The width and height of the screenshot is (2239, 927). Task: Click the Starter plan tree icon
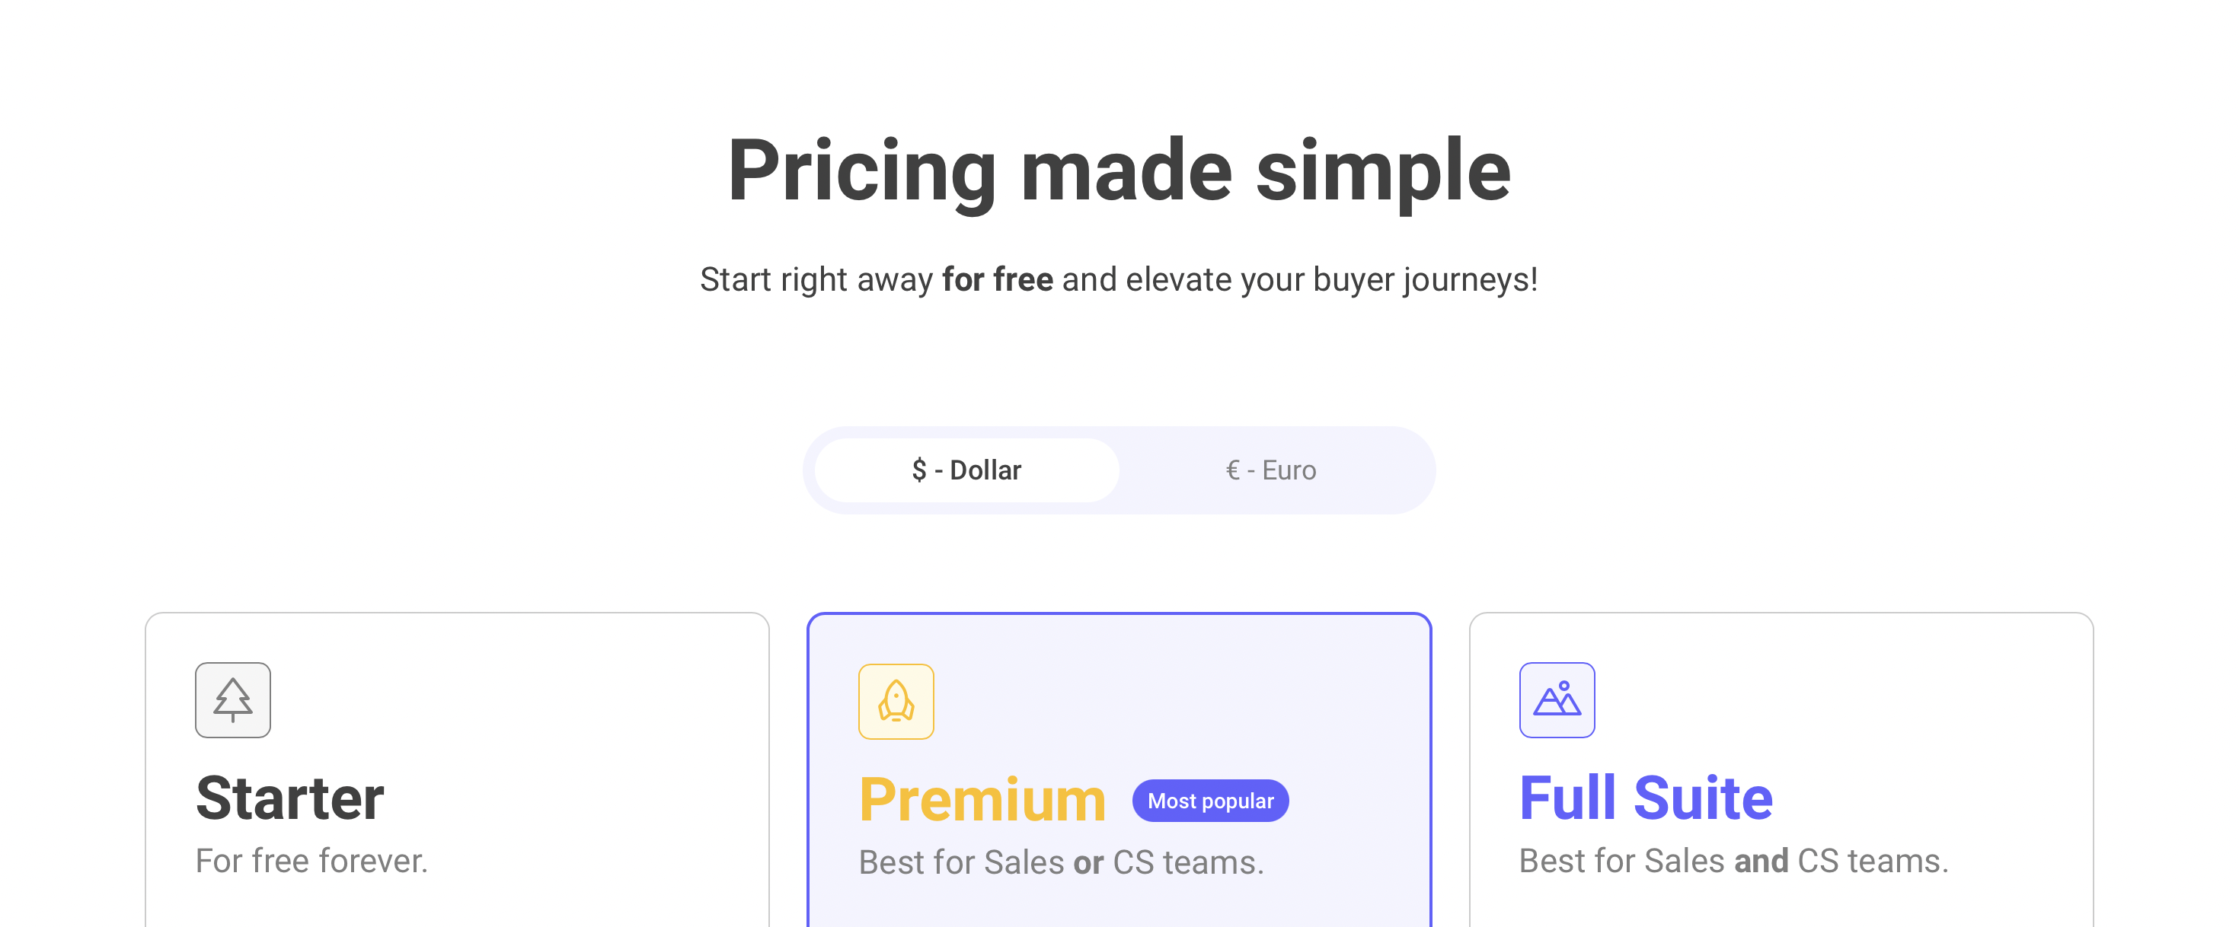(232, 700)
